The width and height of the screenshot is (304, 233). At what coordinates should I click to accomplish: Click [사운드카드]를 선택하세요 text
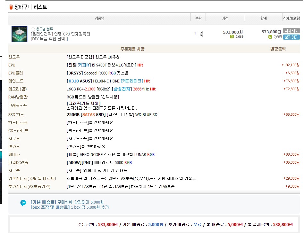[90, 138]
